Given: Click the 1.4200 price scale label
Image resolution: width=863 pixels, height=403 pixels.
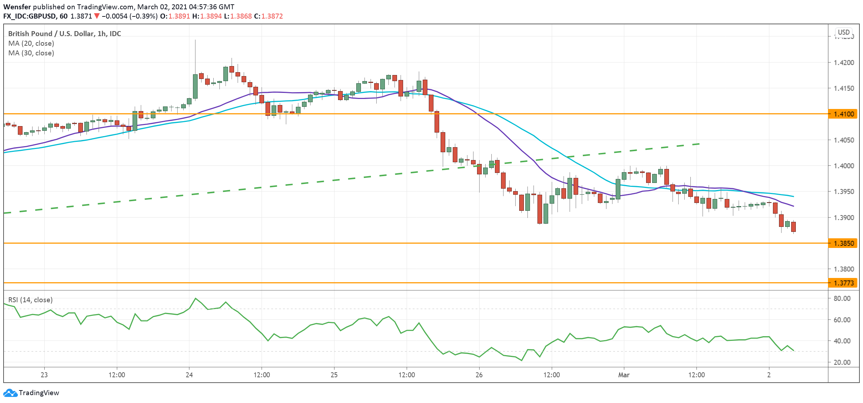Looking at the screenshot, I should pos(843,63).
